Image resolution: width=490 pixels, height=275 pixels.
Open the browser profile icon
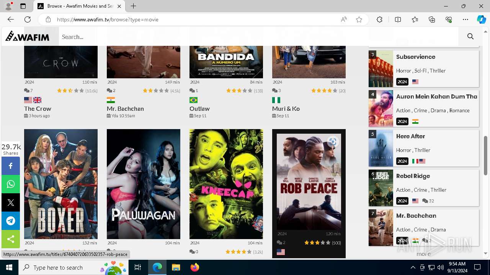tap(8, 6)
